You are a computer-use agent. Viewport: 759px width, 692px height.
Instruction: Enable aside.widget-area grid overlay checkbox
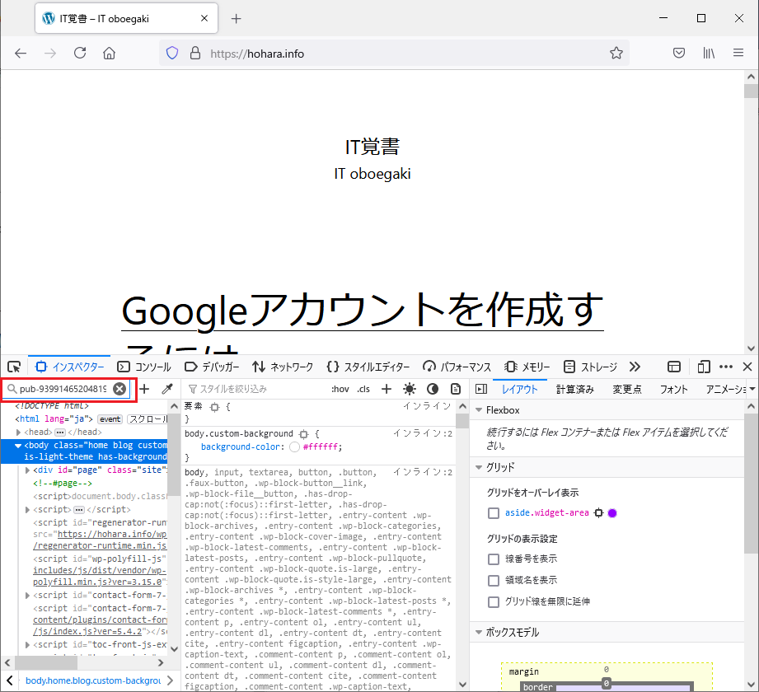[494, 513]
